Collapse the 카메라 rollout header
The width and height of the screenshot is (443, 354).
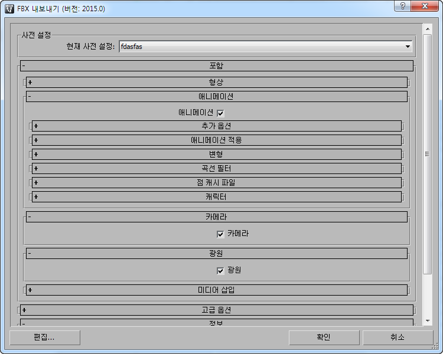click(x=217, y=217)
